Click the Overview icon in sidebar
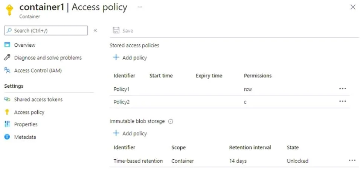This screenshot has width=363, height=172. point(8,45)
